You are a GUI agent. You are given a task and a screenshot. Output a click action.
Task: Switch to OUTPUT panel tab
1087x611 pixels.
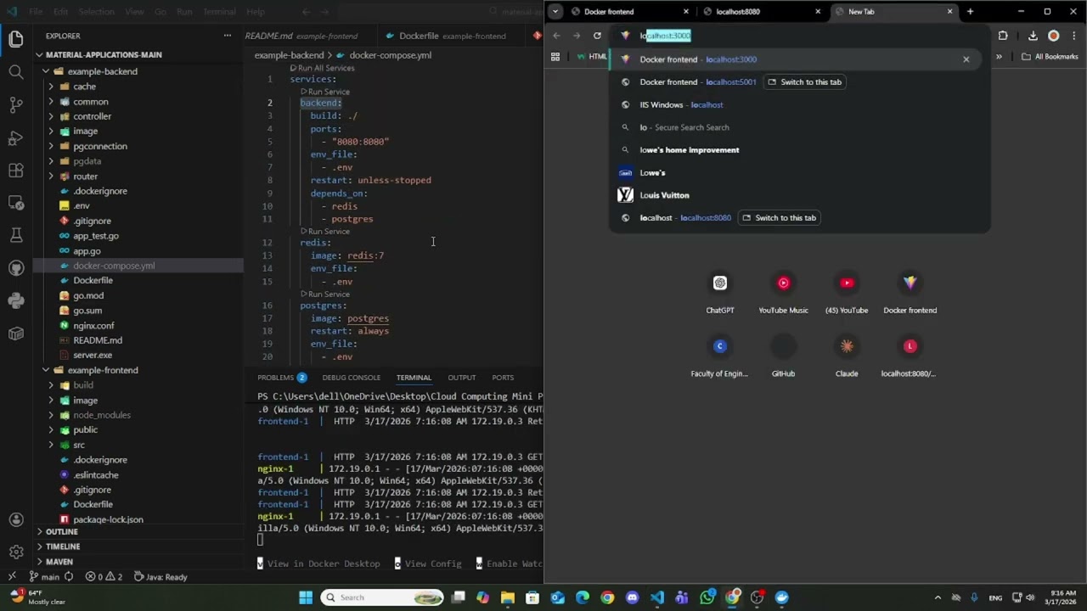462,378
